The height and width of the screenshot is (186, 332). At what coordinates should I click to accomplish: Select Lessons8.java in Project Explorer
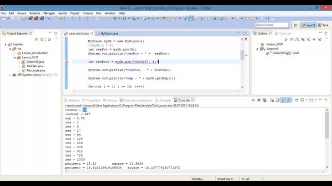point(35,62)
